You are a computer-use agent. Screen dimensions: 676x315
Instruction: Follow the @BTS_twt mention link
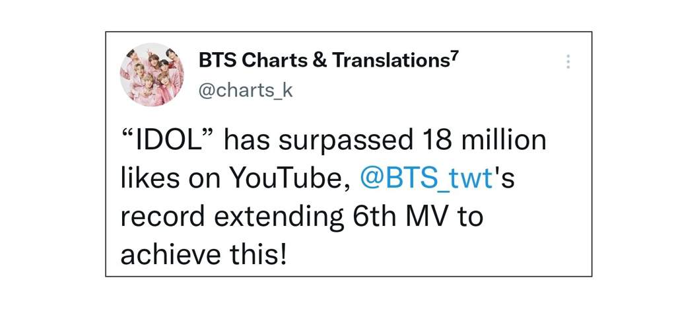[x=426, y=179]
